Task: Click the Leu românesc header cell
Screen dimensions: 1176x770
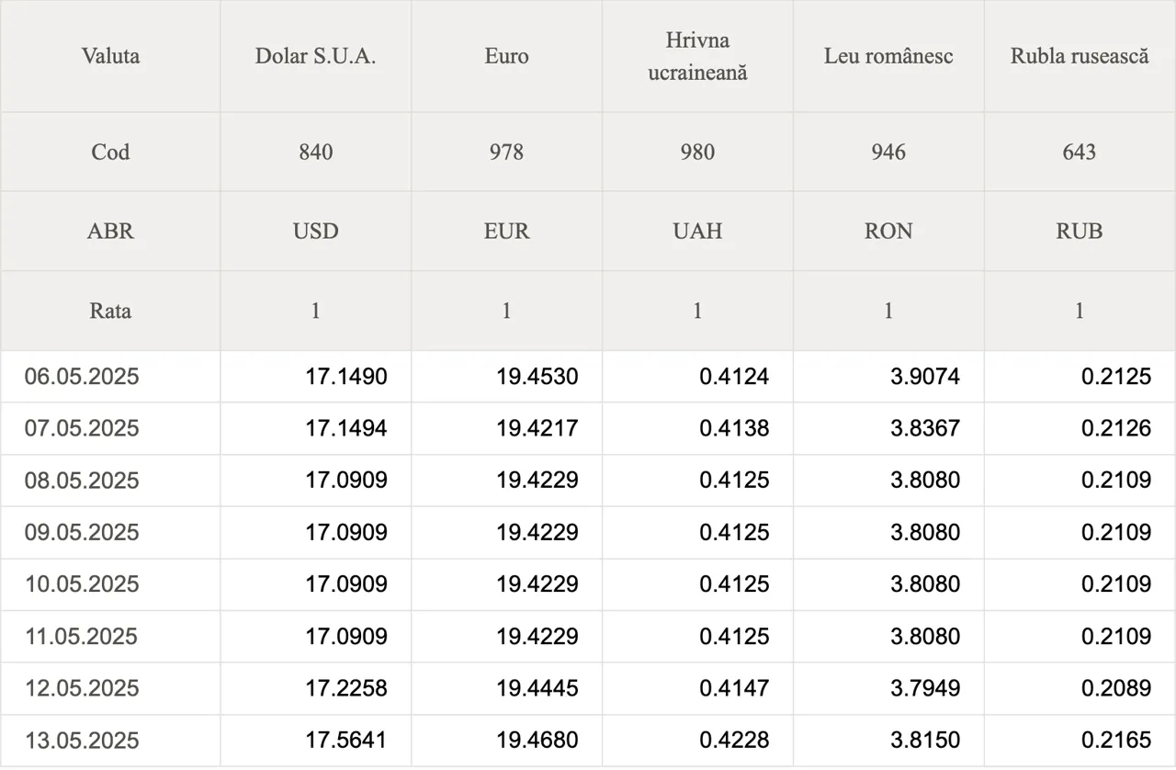Action: click(x=888, y=56)
